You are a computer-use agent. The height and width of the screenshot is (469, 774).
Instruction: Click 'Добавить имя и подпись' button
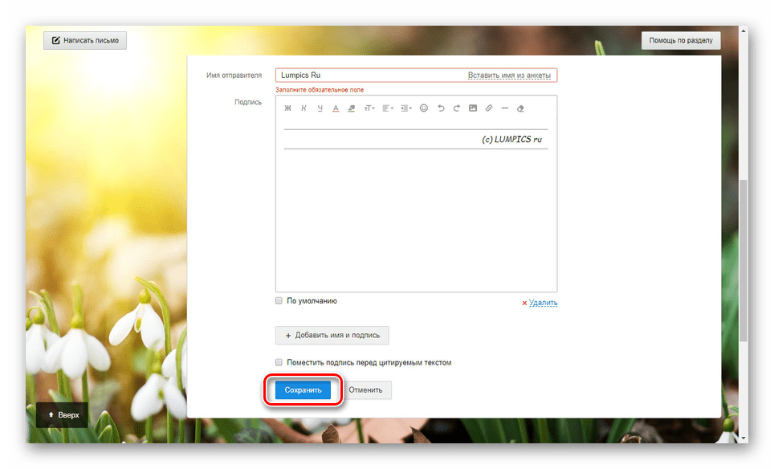(332, 335)
